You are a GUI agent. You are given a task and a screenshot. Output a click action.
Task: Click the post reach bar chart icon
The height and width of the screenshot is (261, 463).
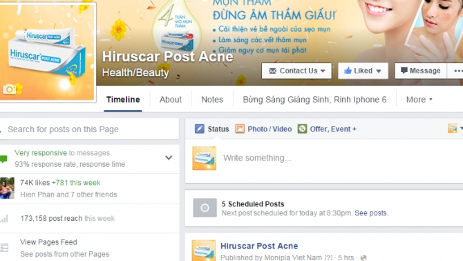4,219
